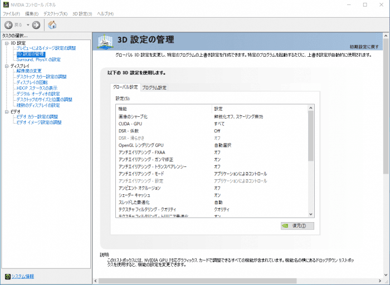This screenshot has width=390, height=285.
Task: Open the 編集(E) menu
Action: [x=32, y=14]
